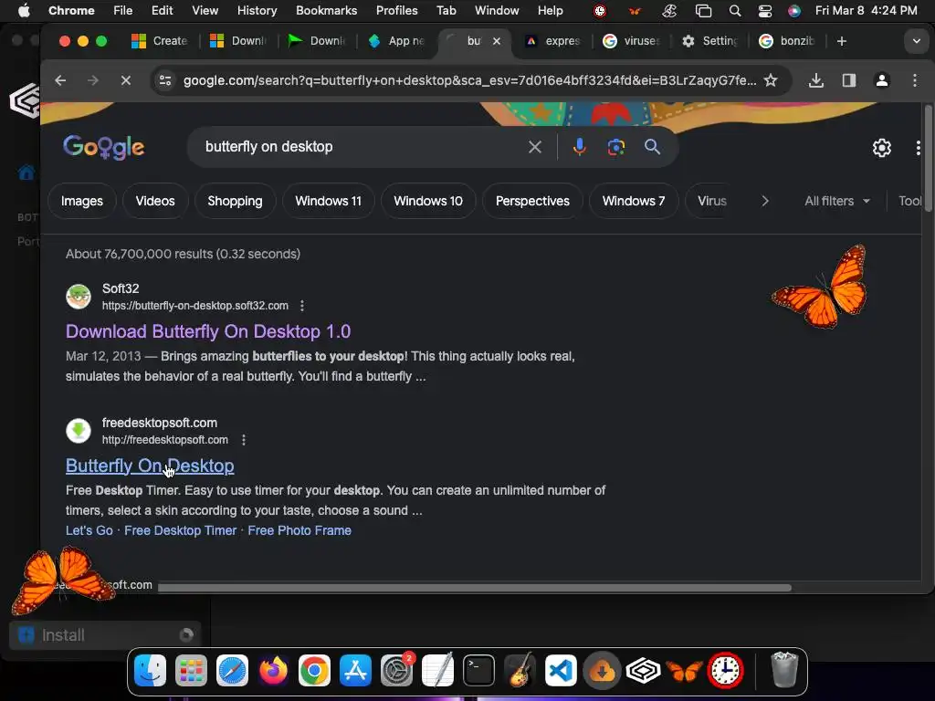Stop loading the page
935x701 pixels.
125,80
